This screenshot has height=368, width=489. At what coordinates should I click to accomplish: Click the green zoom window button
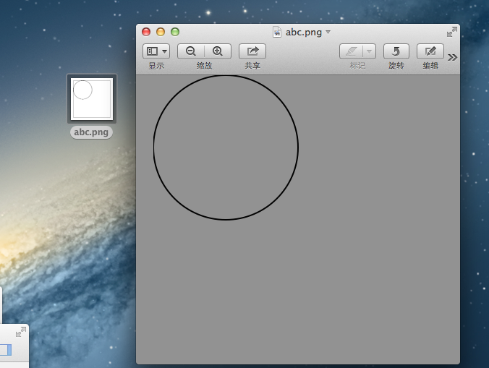point(175,32)
